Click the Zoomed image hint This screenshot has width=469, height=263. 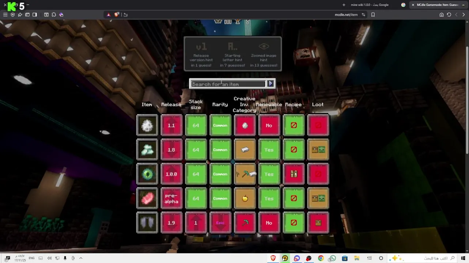(x=264, y=56)
